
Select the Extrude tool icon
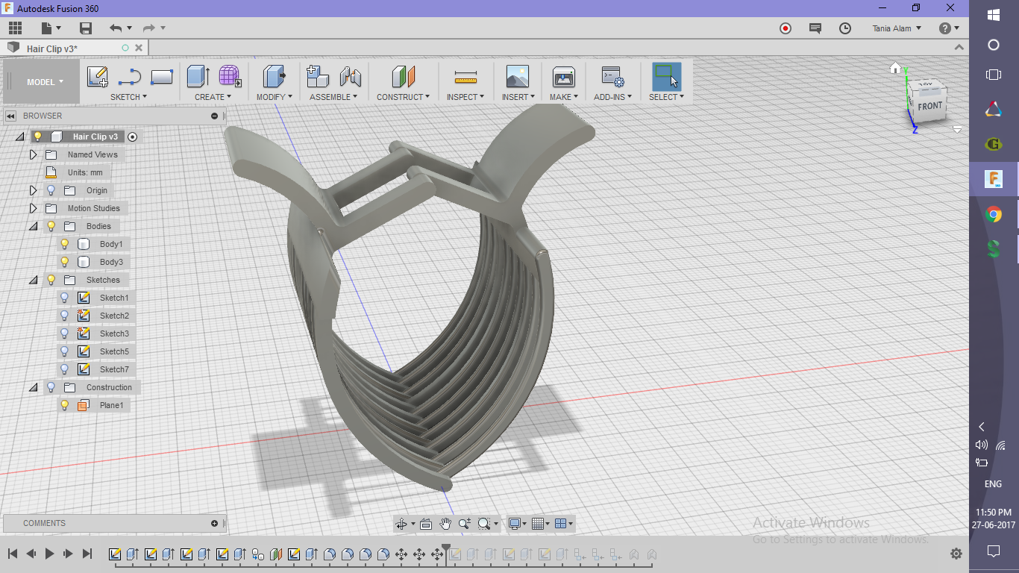point(198,76)
